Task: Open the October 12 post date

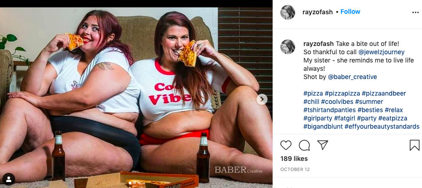Action: pos(295,170)
